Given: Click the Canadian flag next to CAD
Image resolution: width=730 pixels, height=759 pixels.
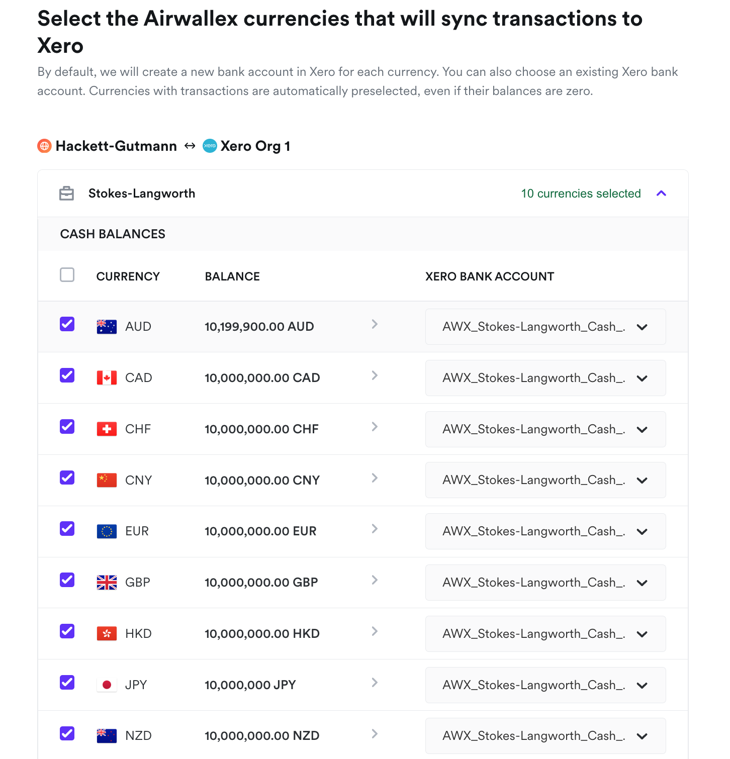Looking at the screenshot, I should (x=107, y=378).
